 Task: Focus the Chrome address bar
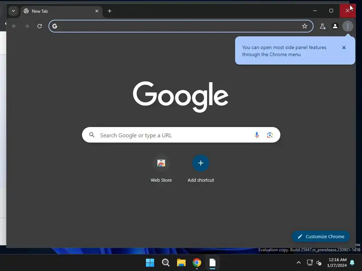[x=181, y=26]
